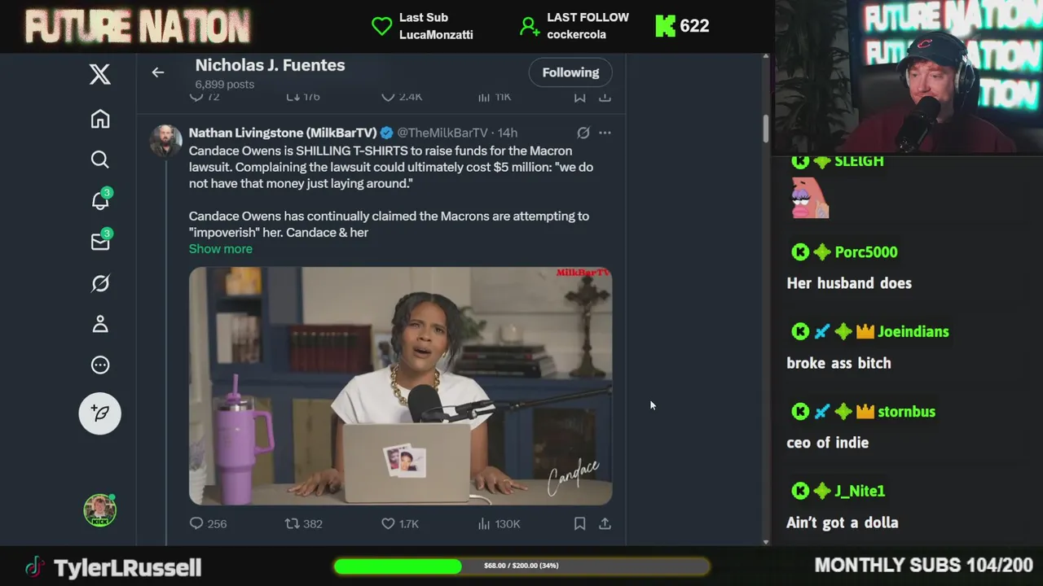Go back with the left arrow
Screen dimensions: 1043x586
pyautogui.click(x=158, y=72)
